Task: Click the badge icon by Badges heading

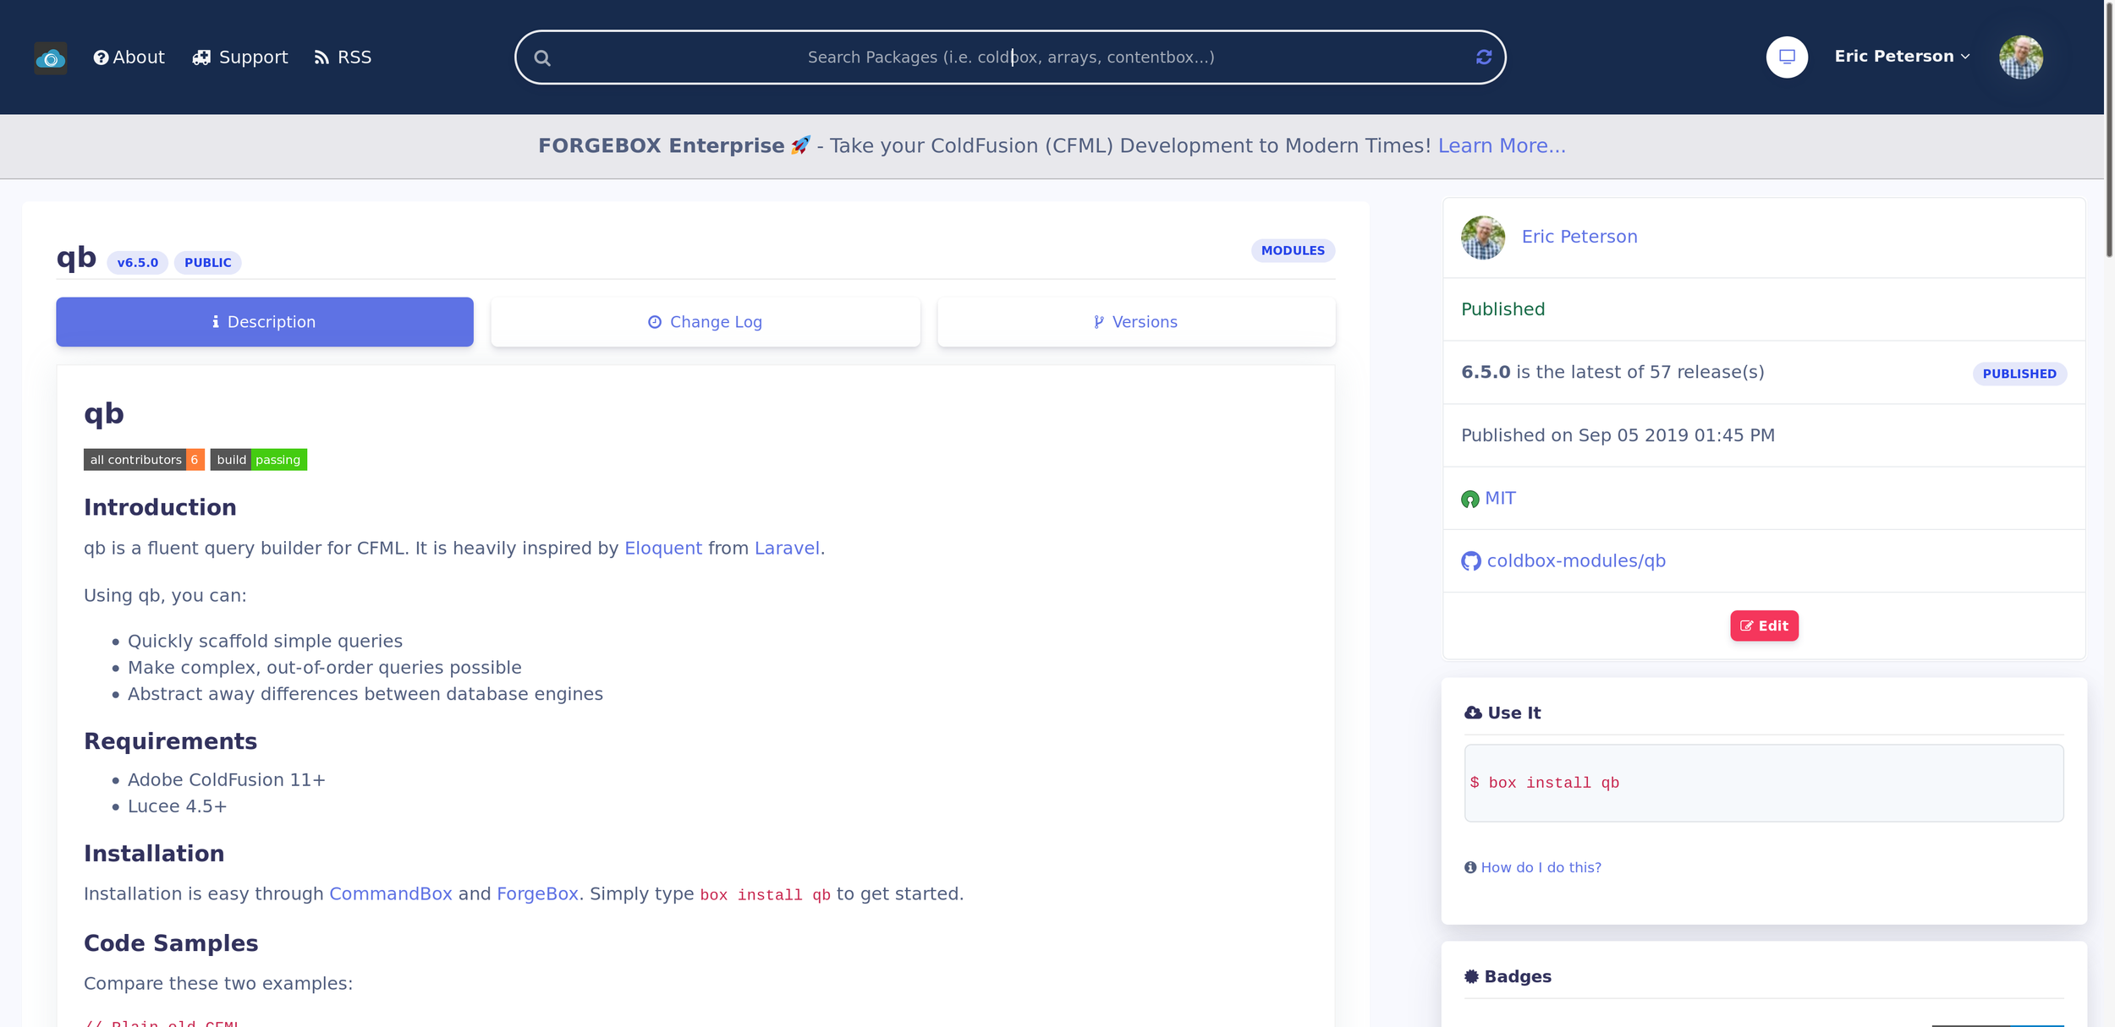Action: 1472,977
